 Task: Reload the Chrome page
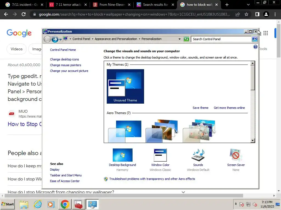click(x=24, y=14)
